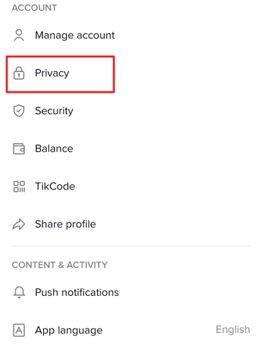Screen dimensions: 262x353
Task: Change the English language value
Action: [233, 329]
